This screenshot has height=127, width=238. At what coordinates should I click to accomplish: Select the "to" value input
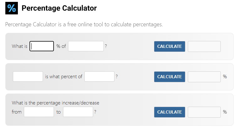click(78, 112)
